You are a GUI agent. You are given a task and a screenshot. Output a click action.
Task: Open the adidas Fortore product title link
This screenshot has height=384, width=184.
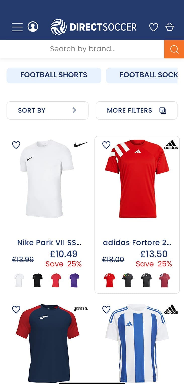coord(137,242)
